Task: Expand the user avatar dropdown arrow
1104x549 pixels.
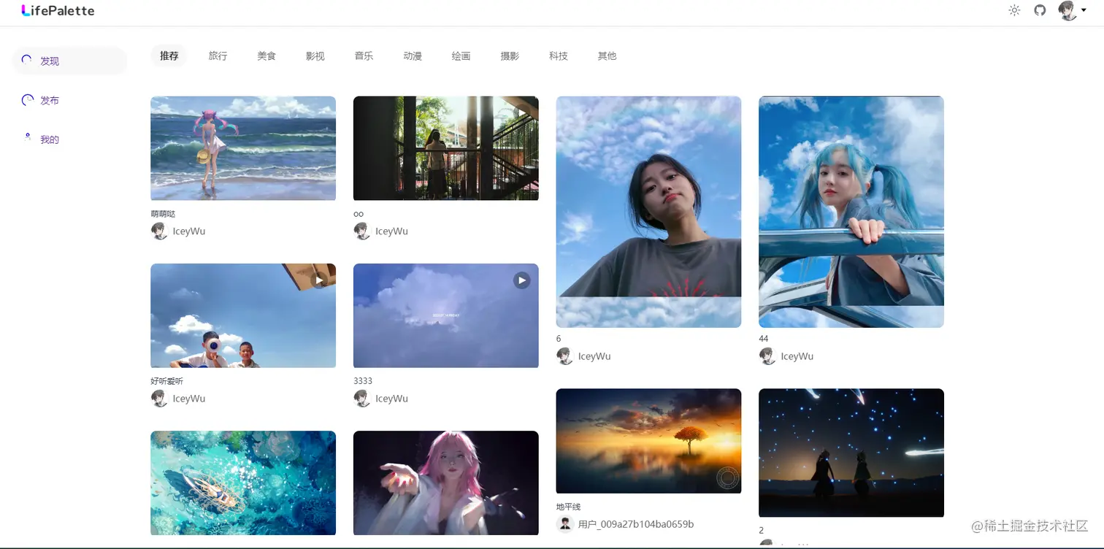Action: point(1084,11)
